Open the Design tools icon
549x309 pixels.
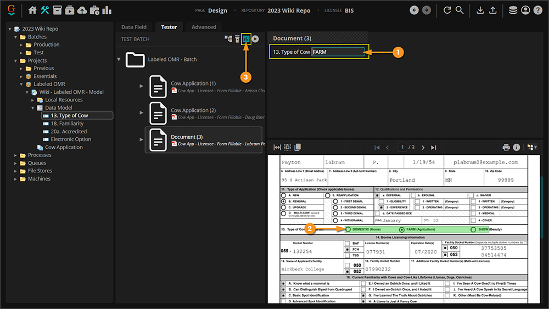(x=45, y=10)
